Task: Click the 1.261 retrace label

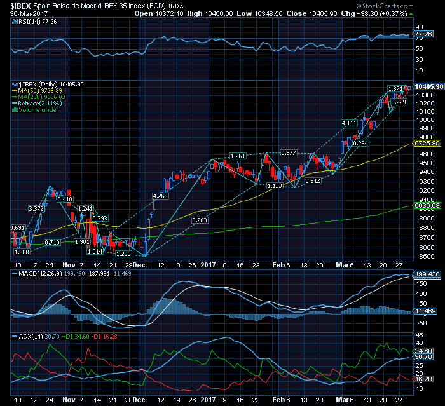Action: (x=238, y=156)
